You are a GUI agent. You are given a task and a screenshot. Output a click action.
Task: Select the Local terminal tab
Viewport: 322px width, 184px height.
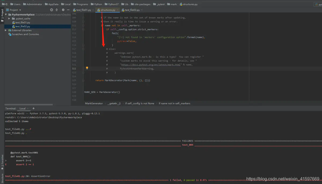pos(23,109)
